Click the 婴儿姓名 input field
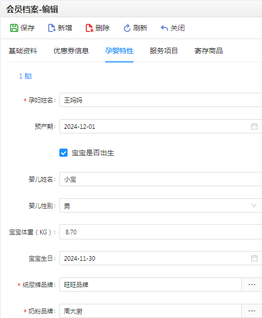Screen dimensions: 262x318 [x=160, y=179]
